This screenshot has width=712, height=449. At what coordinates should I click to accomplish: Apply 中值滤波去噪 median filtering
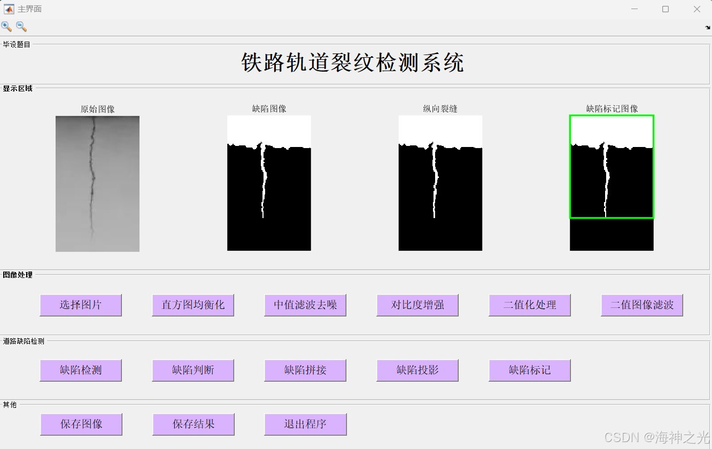pyautogui.click(x=305, y=305)
